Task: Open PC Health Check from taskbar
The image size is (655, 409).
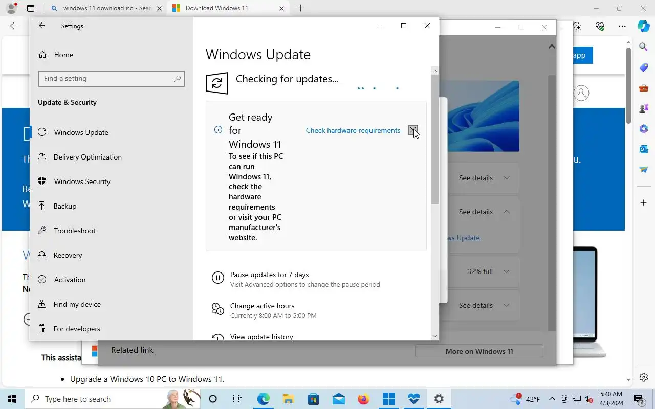Action: click(x=413, y=399)
